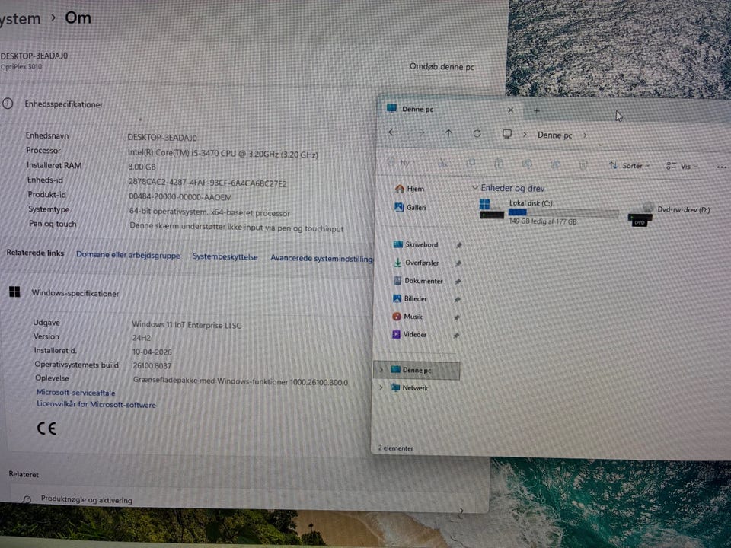Open the three-dot more options menu
This screenshot has height=548, width=731.
tap(722, 167)
